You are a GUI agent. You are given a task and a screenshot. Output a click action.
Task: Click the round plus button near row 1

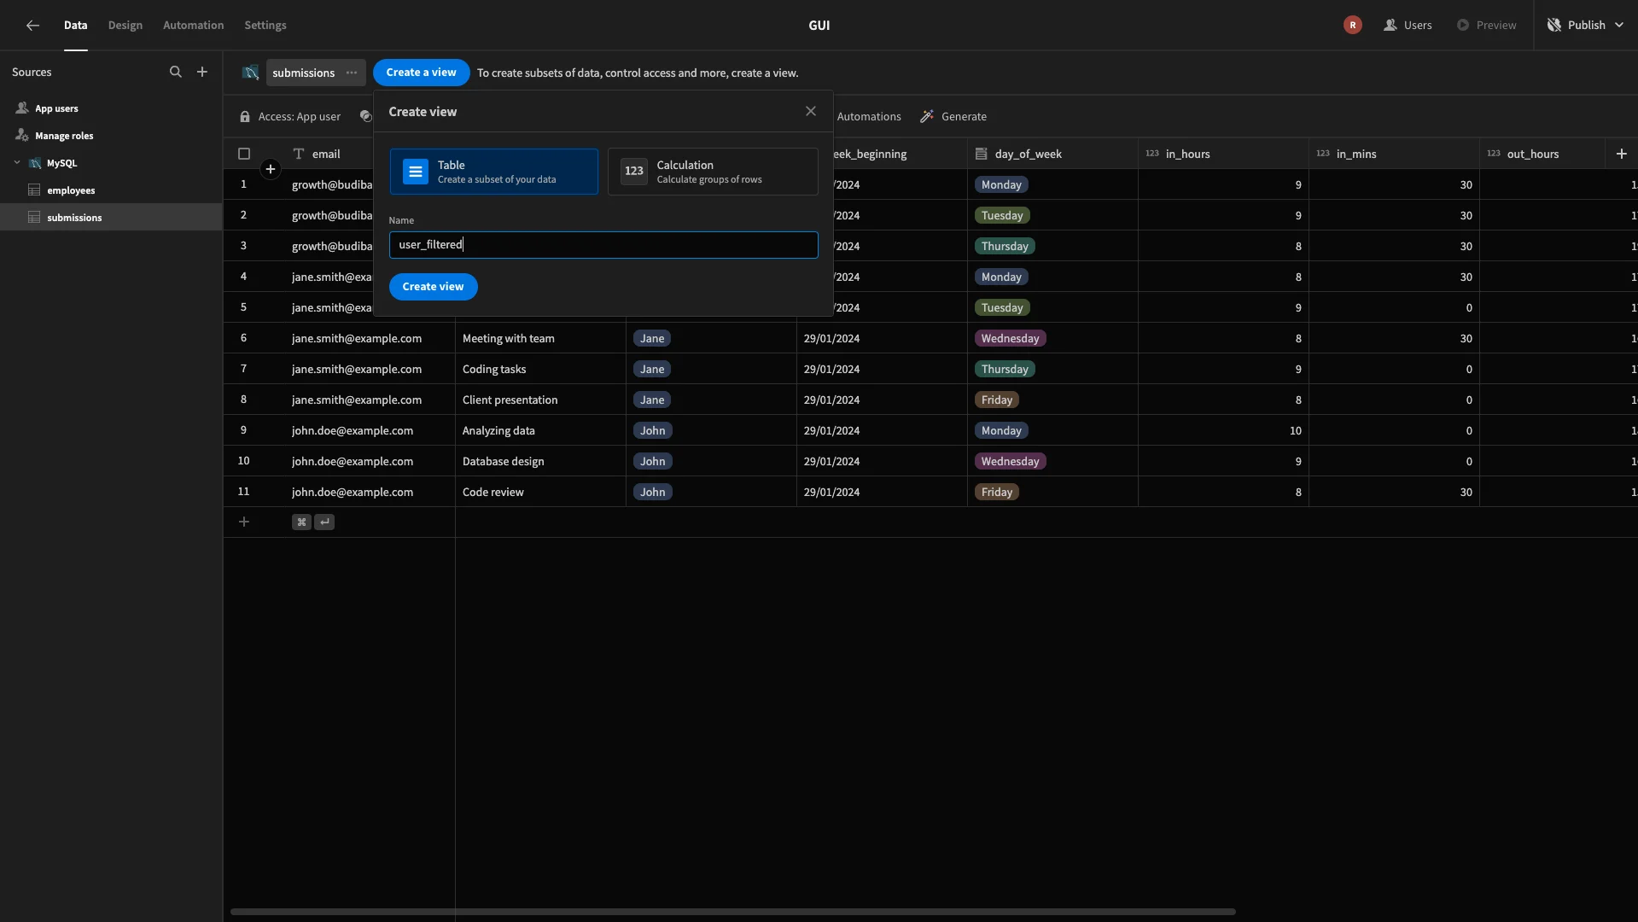(271, 170)
